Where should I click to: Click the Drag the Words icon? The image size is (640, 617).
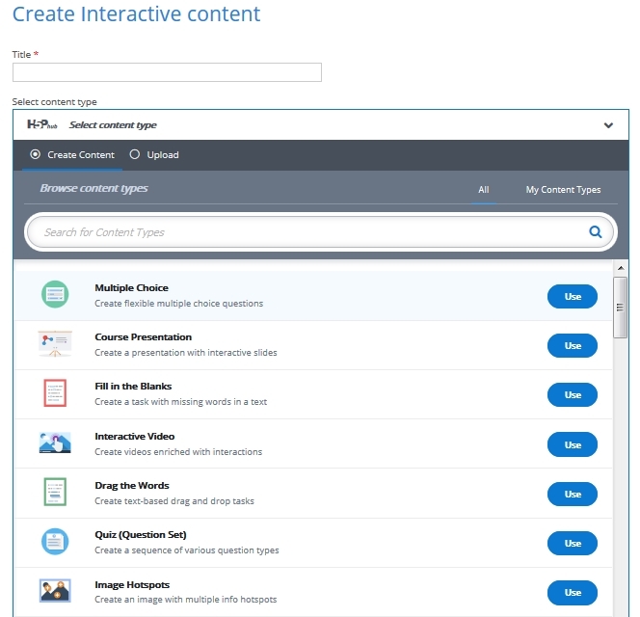coord(55,493)
